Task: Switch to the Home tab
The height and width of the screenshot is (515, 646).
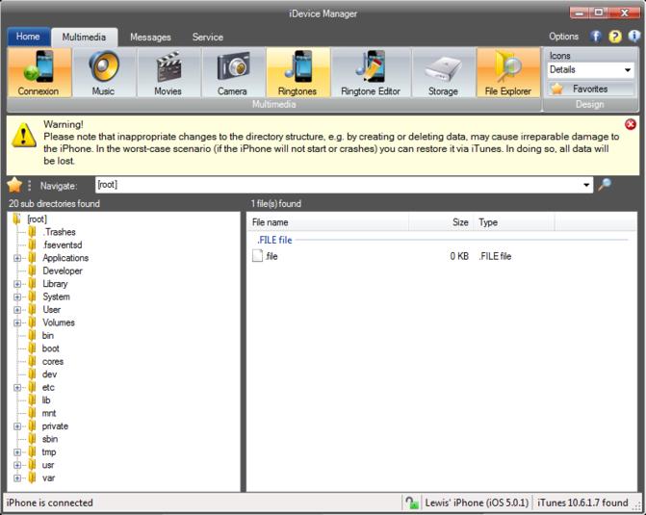Action: coord(28,37)
